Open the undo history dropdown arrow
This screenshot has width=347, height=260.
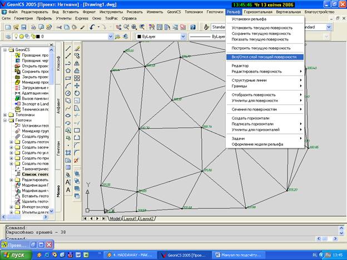pos(98,27)
